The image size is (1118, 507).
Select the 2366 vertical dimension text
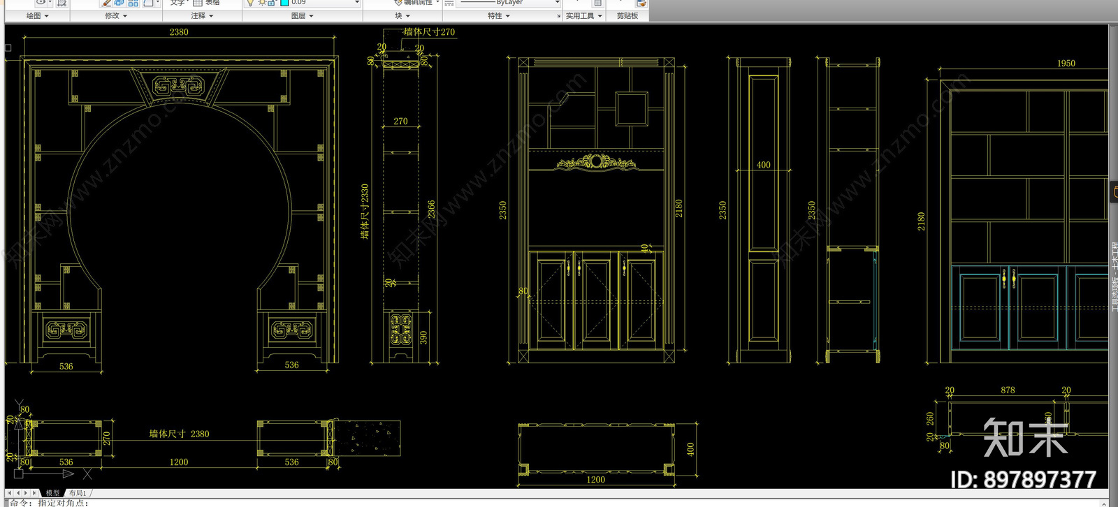click(x=431, y=209)
